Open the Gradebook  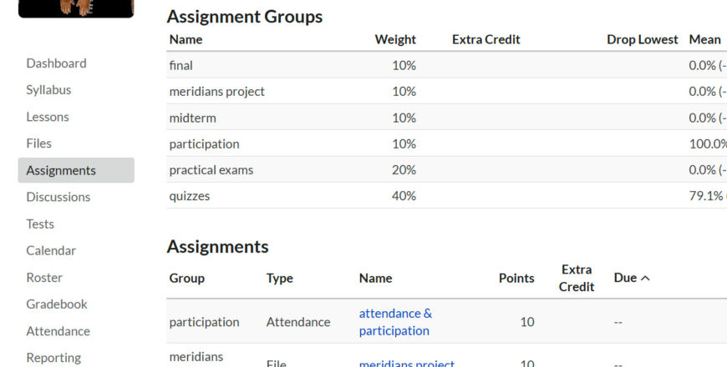(x=57, y=304)
